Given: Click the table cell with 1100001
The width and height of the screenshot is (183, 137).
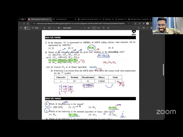Looking at the screenshot, I should click(102, 81).
